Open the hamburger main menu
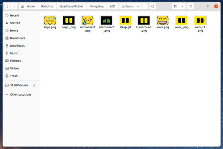The image size is (223, 149). pyautogui.click(x=191, y=6)
